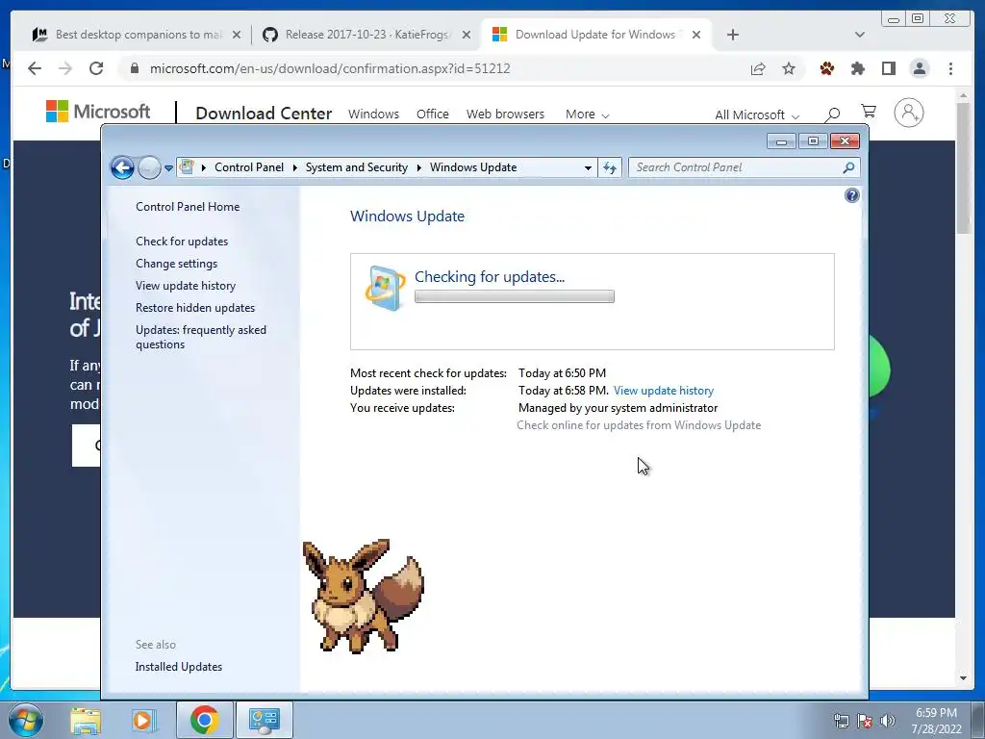This screenshot has width=985, height=739.
Task: Open Chrome extensions puzzle icon
Action: 857,68
